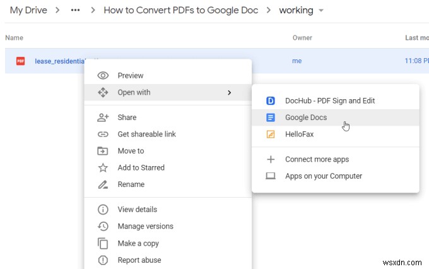The image size is (429, 269).
Task: Click the 11:08 modified time cell
Action: (416, 61)
